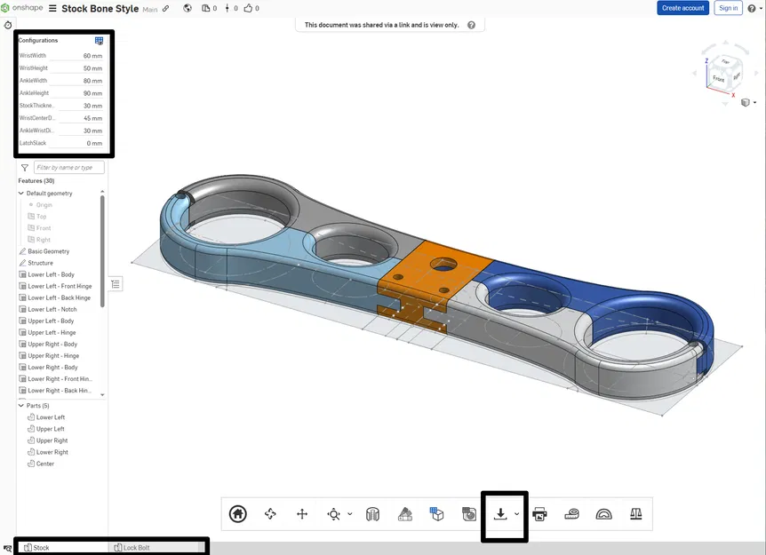The width and height of the screenshot is (766, 555).
Task: Toggle the feature list panel icon
Action: 116,284
